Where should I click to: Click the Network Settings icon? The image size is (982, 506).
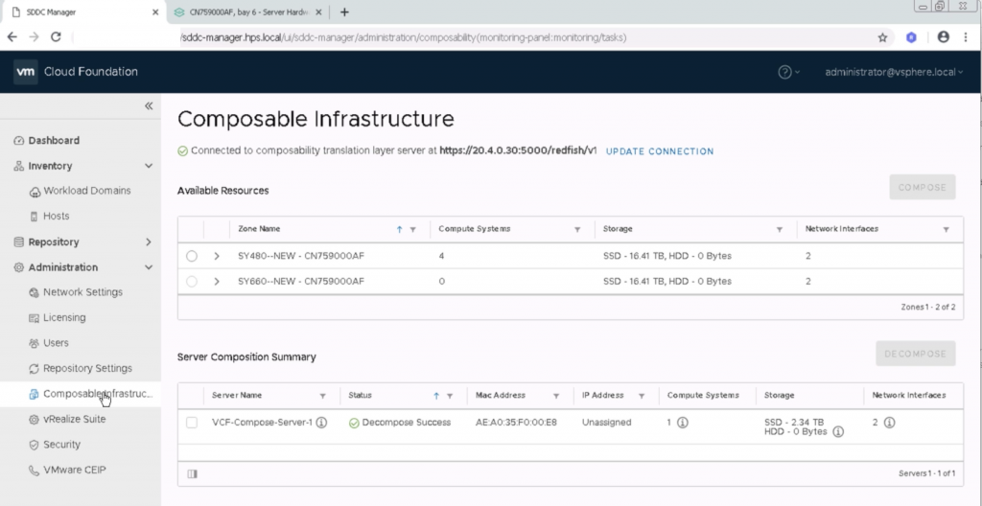pyautogui.click(x=34, y=292)
